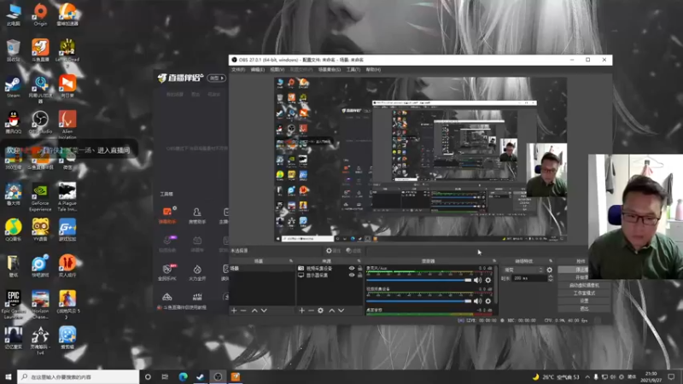Toggle visibility eye for 视频采集设备 source
Image resolution: width=683 pixels, height=384 pixels.
(x=352, y=269)
